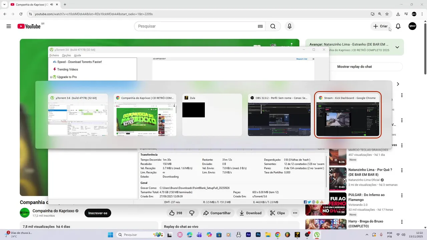Open the on-screen keyboard icon in search
Screen dimensions: 427x240
click(260, 26)
